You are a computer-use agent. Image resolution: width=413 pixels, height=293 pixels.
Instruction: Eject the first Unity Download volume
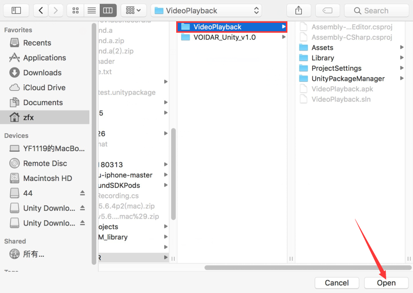tap(82, 208)
